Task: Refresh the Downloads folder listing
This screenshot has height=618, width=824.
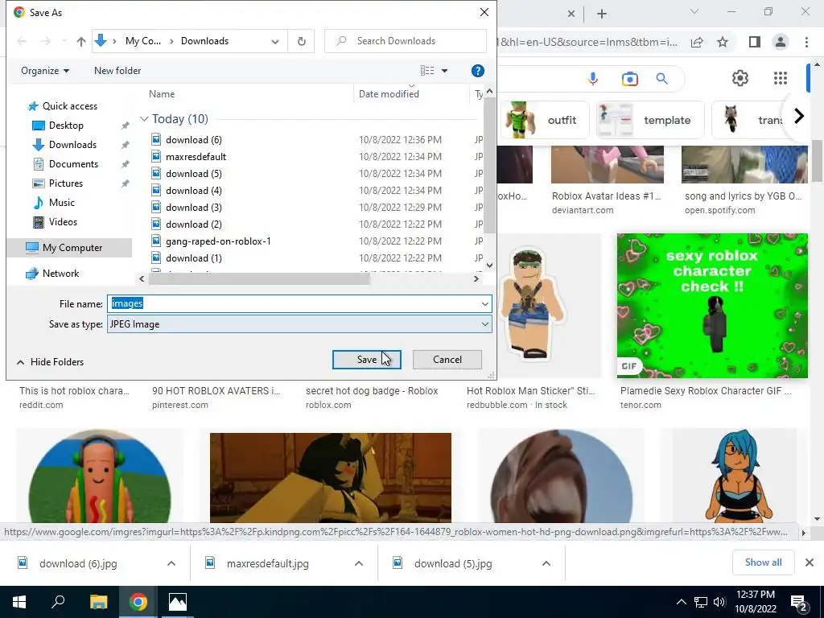Action: 301,41
